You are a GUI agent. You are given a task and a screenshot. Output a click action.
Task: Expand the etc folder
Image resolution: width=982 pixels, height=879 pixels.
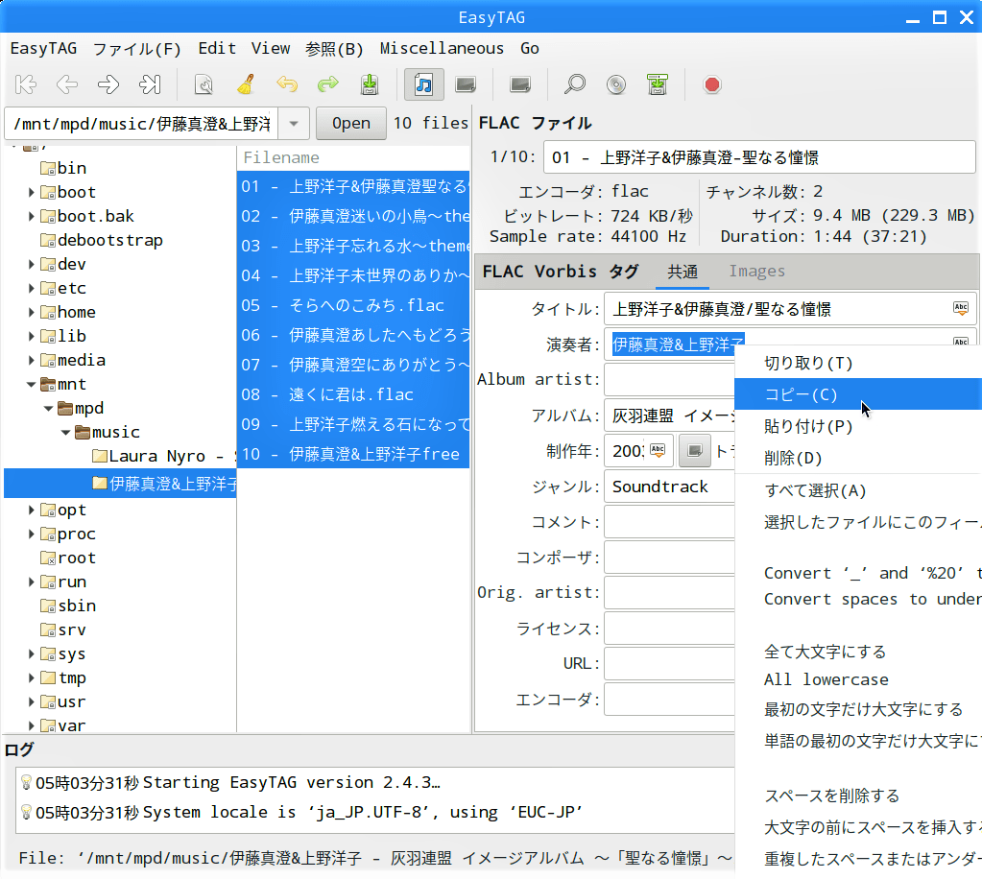click(x=31, y=288)
